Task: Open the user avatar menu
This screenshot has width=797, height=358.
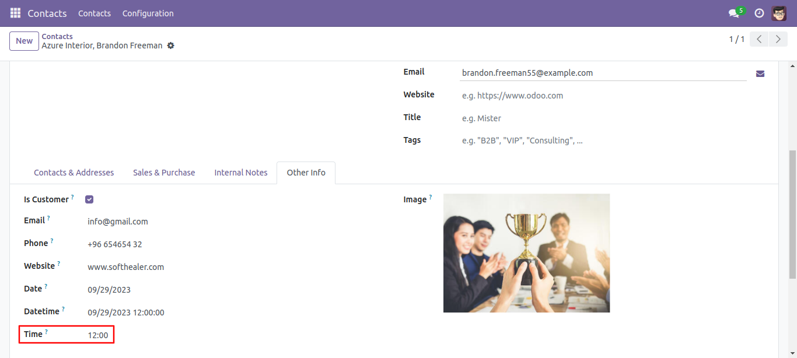Action: (779, 13)
